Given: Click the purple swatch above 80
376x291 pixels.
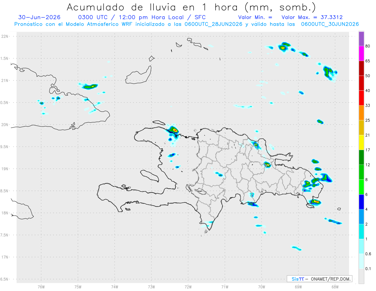Looking at the screenshot, I should (362, 39).
